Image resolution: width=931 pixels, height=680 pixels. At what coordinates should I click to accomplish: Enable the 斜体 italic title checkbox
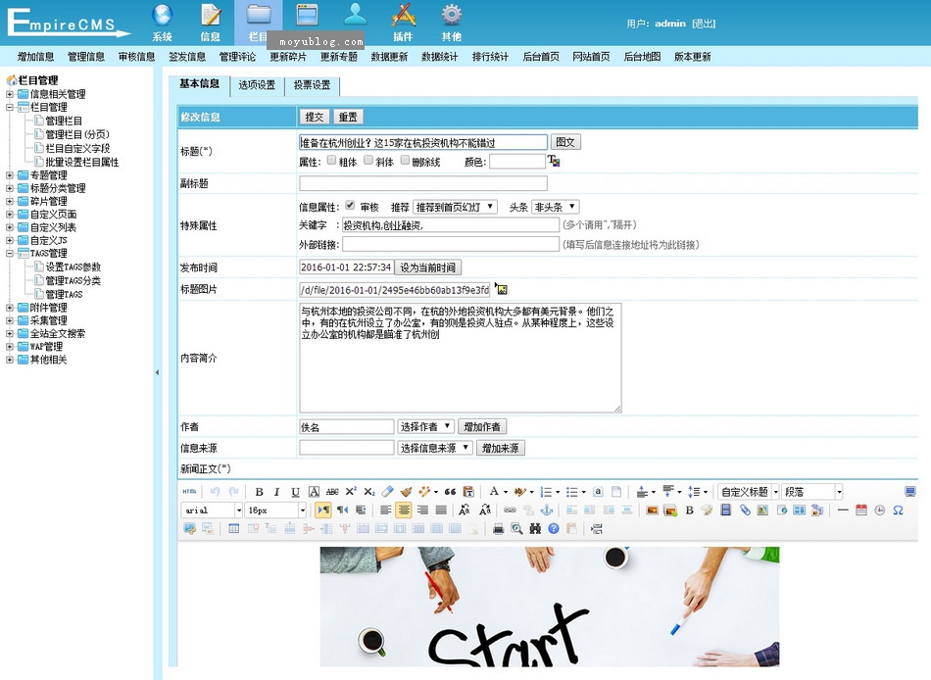click(368, 161)
